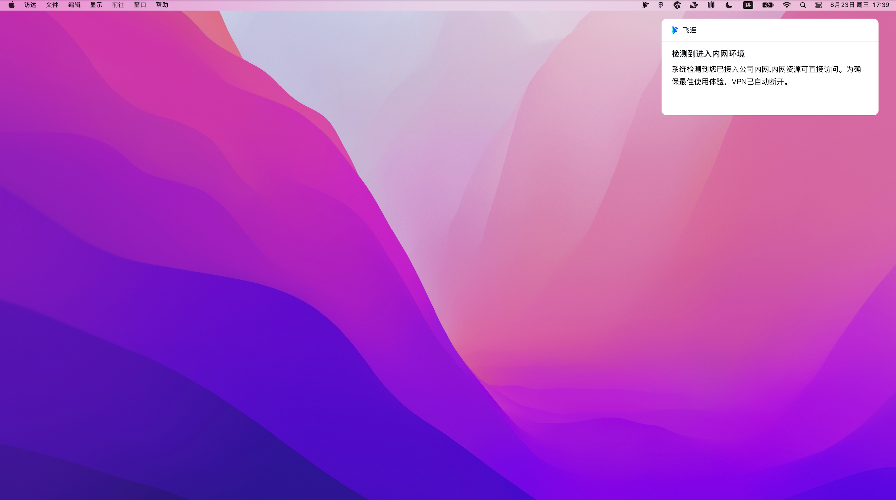Image resolution: width=896 pixels, height=500 pixels.
Task: Open the Wi-Fi status menu
Action: pos(787,5)
